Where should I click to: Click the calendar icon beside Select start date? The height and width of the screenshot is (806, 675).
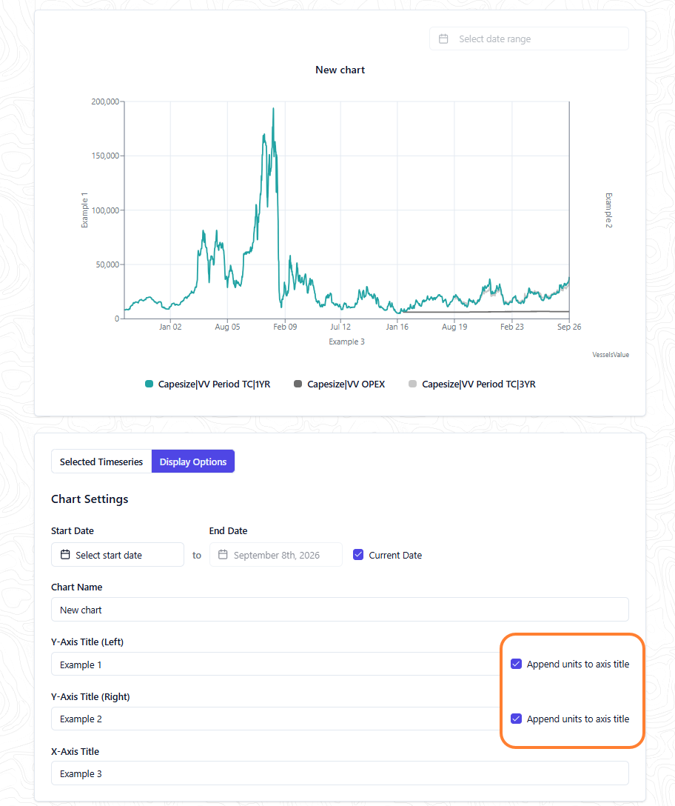[65, 555]
